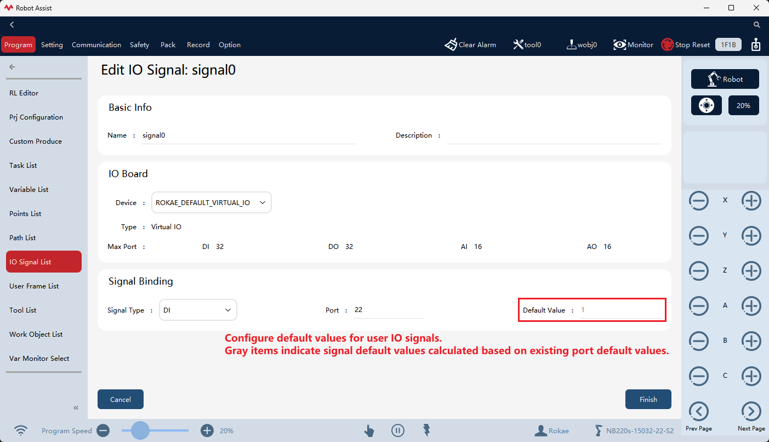This screenshot has height=442, width=769.
Task: Select the wobj0 work object icon
Action: 571,45
